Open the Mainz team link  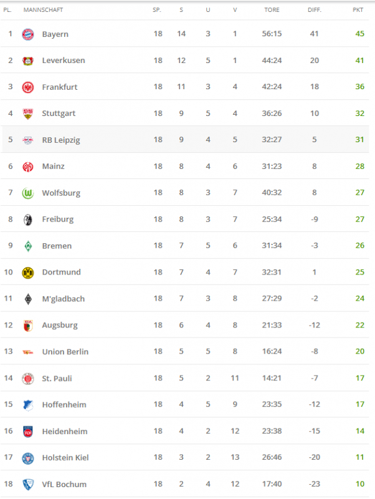[x=53, y=167]
